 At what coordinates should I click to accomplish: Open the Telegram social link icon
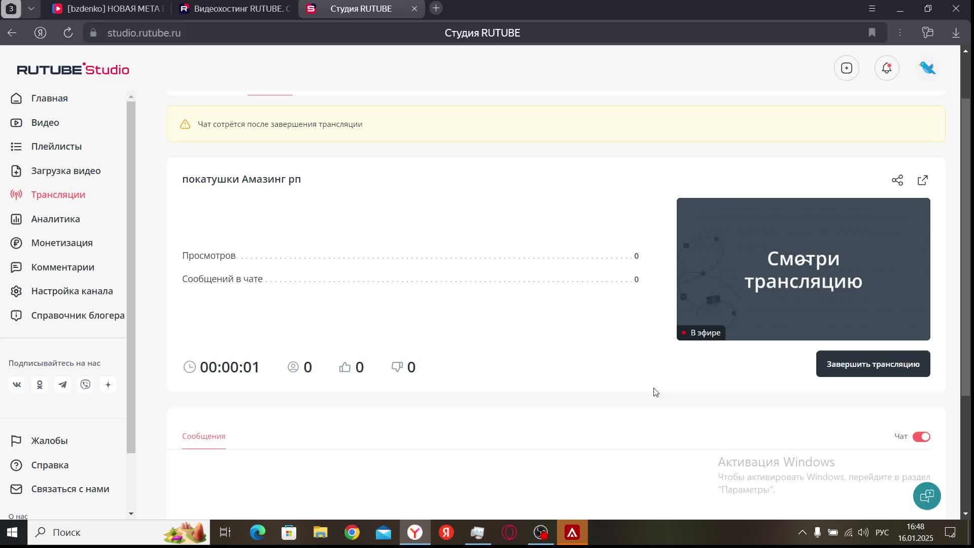(62, 385)
